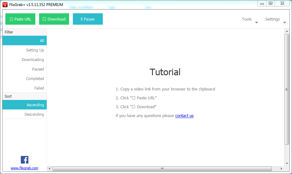Close the FlixGrab+ window
The height and width of the screenshot is (174, 292).
click(282, 3)
